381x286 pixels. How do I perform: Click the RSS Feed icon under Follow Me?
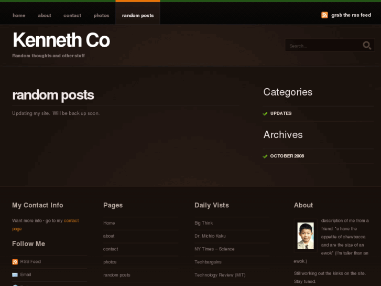click(15, 262)
